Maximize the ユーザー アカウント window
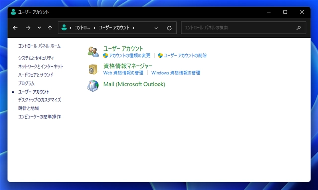318x190 pixels. click(x=285, y=12)
